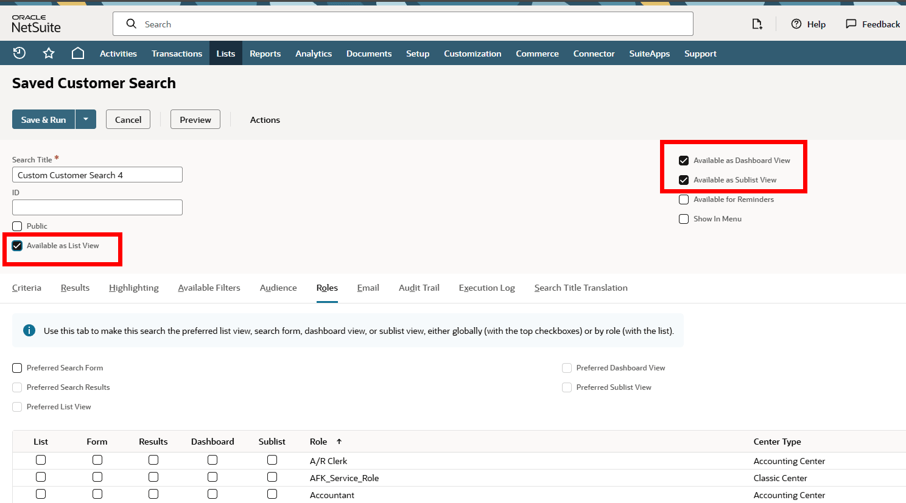The image size is (906, 503).
Task: Select the Roles tab
Action: click(x=327, y=288)
